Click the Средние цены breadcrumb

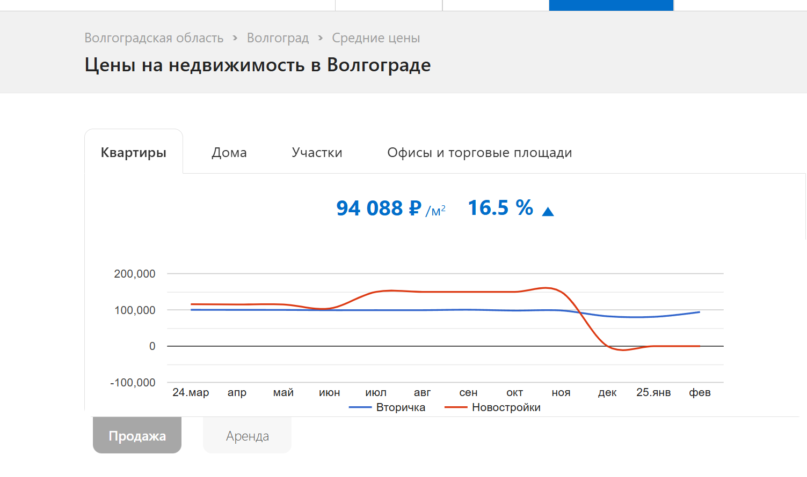[x=376, y=38]
